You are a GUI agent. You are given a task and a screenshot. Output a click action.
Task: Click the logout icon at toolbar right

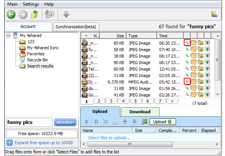[x=214, y=14]
